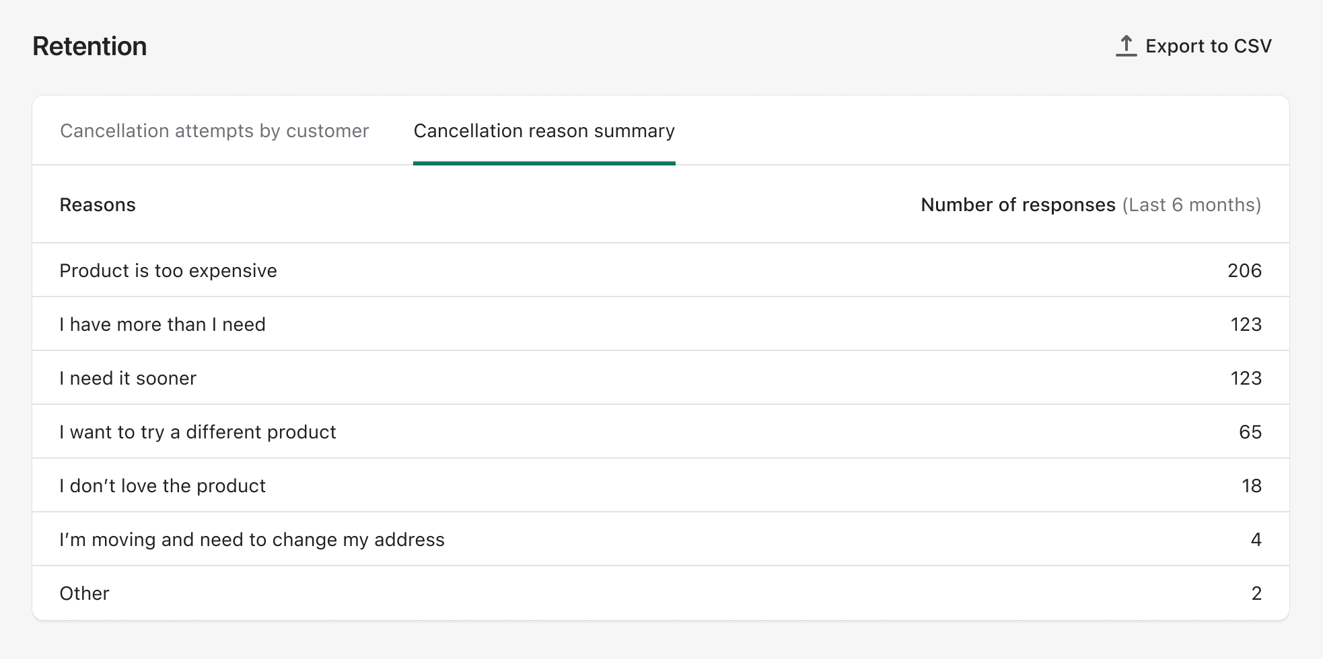Image resolution: width=1323 pixels, height=659 pixels.
Task: Select the I have more than I need row
Action: (x=162, y=324)
